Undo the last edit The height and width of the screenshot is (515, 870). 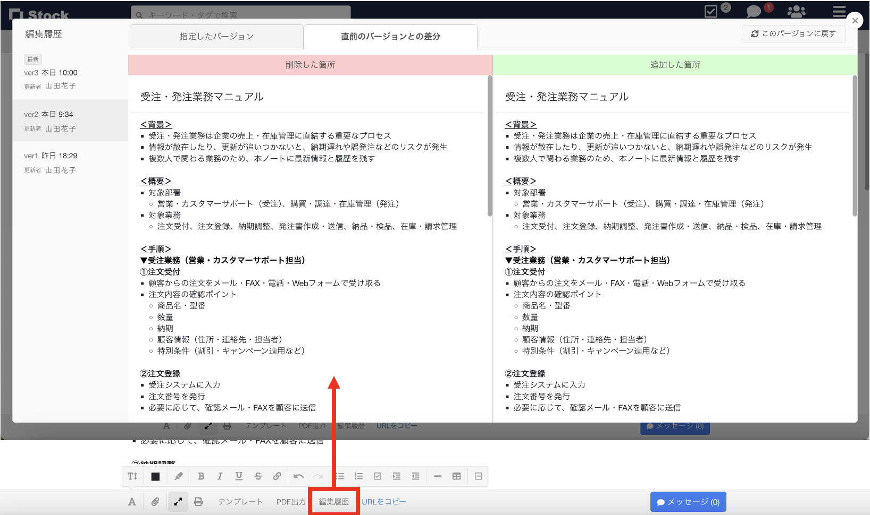pos(298,476)
